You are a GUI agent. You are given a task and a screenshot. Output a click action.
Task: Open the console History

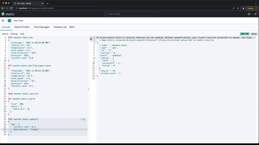[5, 34]
